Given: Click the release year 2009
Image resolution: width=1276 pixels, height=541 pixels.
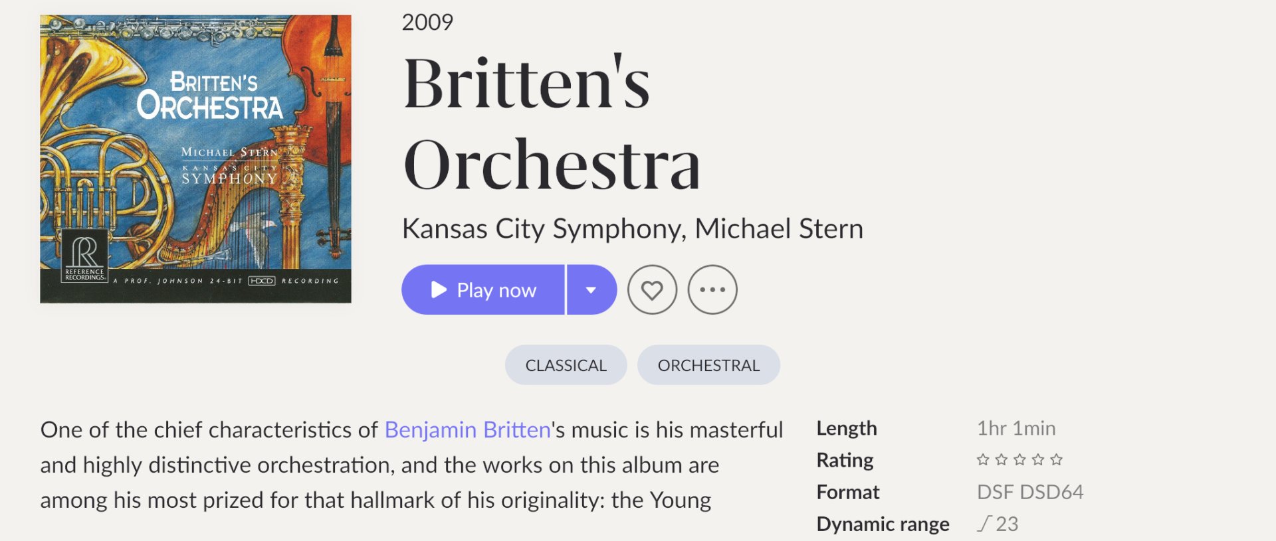Looking at the screenshot, I should pyautogui.click(x=427, y=23).
